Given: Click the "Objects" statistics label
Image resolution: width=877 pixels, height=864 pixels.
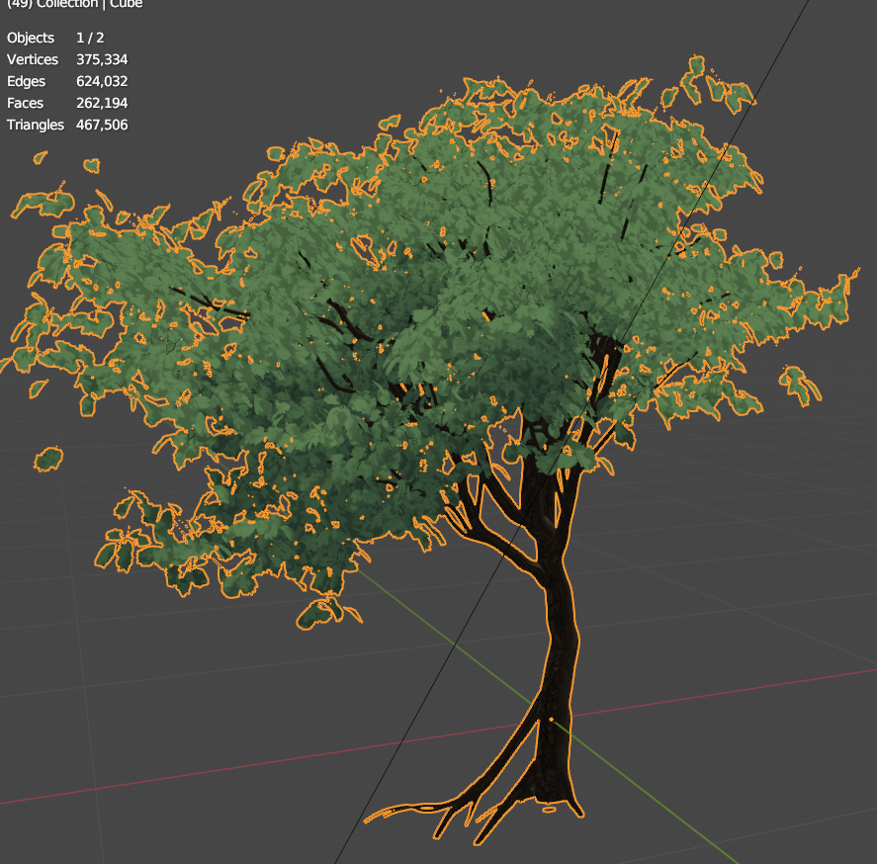Looking at the screenshot, I should tap(31, 38).
